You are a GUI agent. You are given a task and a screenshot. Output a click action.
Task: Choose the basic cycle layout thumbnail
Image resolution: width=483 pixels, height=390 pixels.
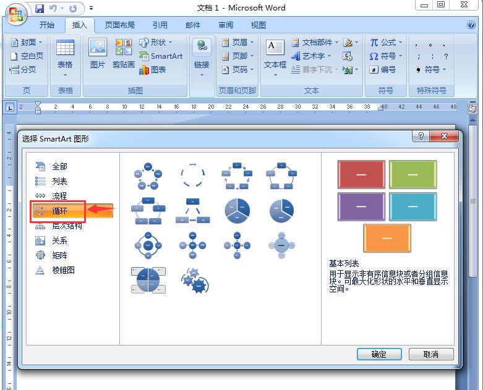tap(148, 176)
